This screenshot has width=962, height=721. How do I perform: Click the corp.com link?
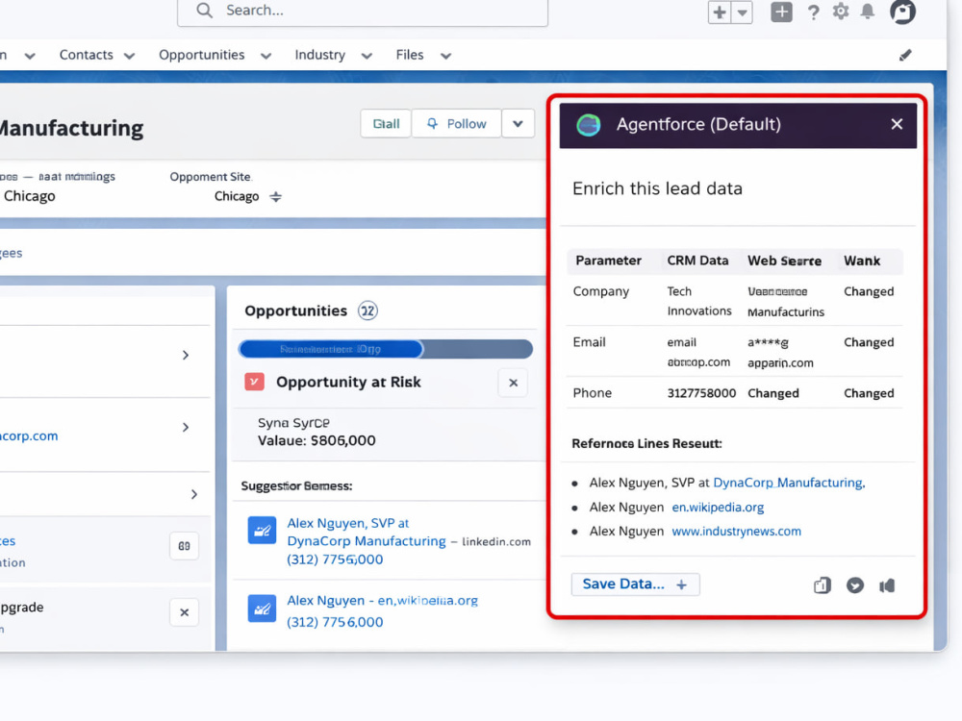point(29,435)
